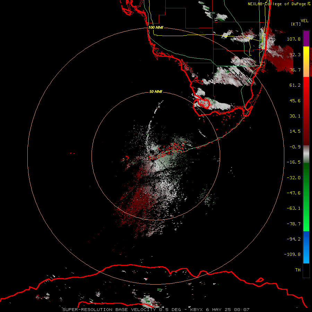Click the 50 NMI range ring label
This screenshot has width=312, height=312.
(156, 92)
